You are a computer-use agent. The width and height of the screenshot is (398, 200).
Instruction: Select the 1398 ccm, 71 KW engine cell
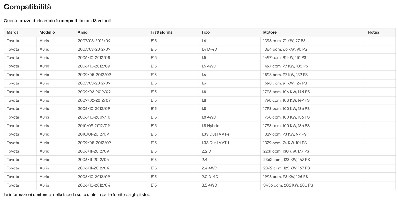[284, 41]
